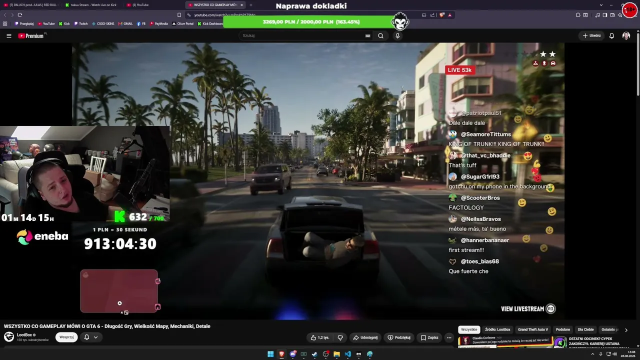Close the active WSZYSTKO CO GAMEPLAY tab

pyautogui.click(x=242, y=5)
